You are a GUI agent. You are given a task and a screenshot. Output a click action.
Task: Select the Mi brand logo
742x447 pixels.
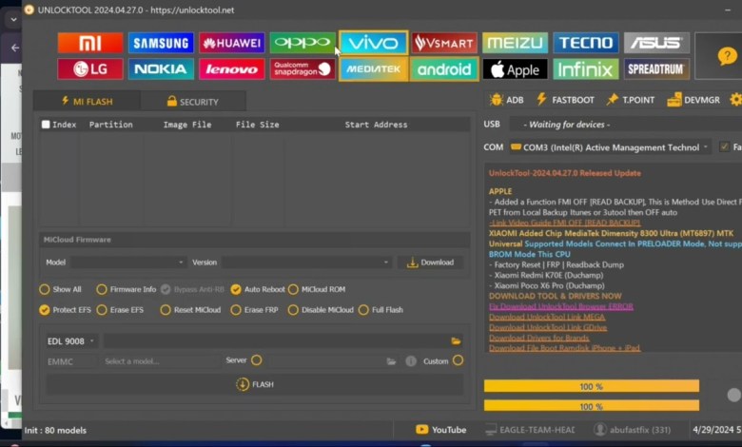click(90, 43)
